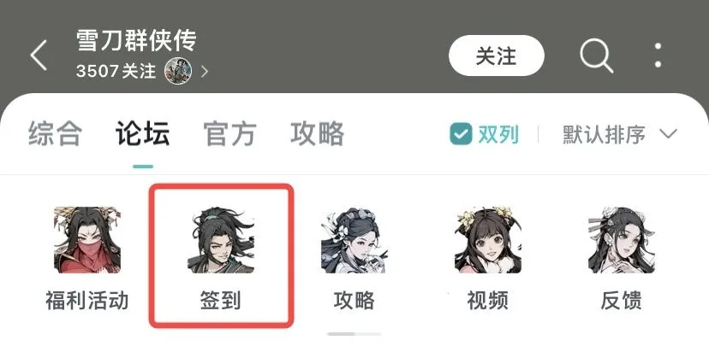This screenshot has height=346, width=709.
Task: Tap the 签到 swordsman character icon
Action: [x=221, y=240]
